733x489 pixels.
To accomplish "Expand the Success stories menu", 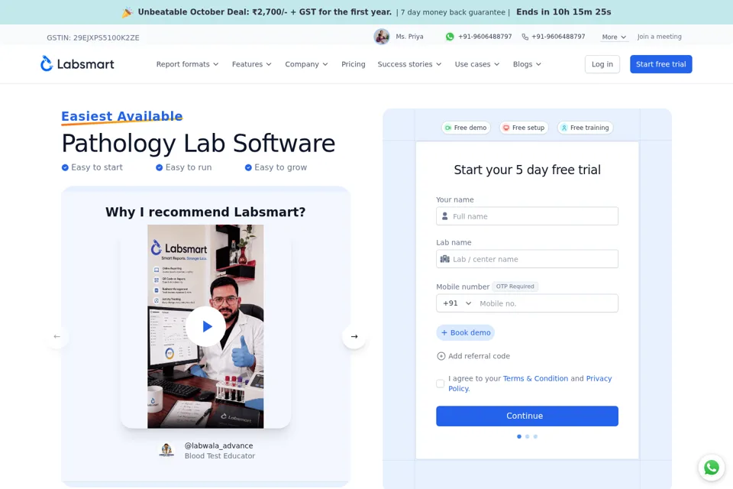I will [x=409, y=64].
